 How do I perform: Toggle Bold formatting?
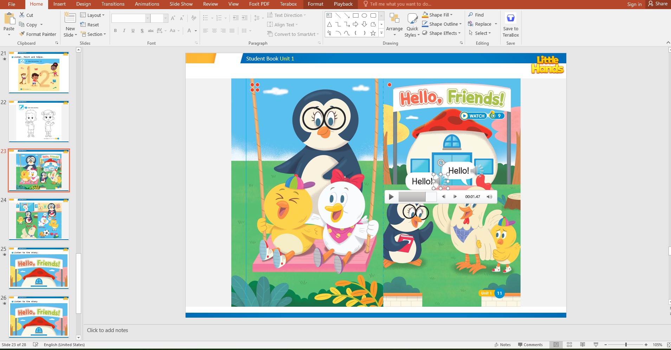click(115, 31)
